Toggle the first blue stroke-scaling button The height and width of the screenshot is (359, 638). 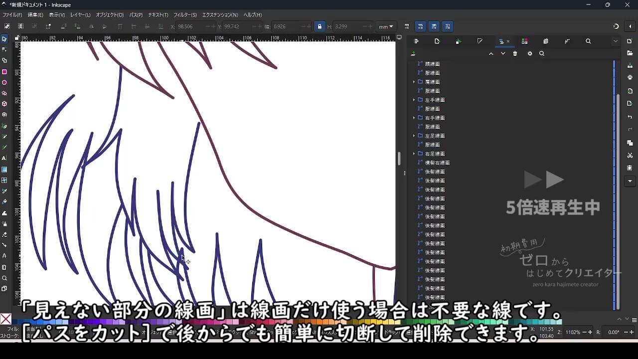pos(420,26)
